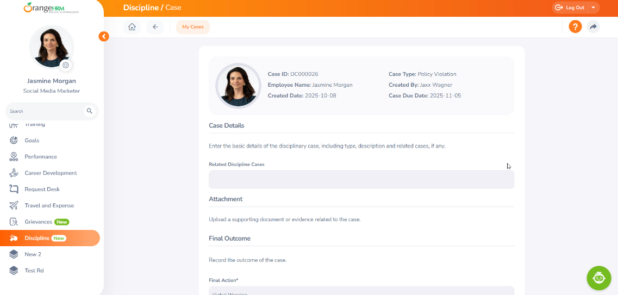The image size is (618, 295).
Task: Click the employee photo in the case header
Action: (238, 86)
